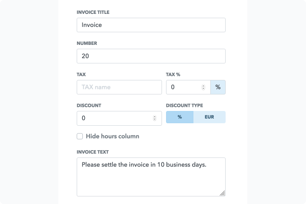This screenshot has width=306, height=204.
Task: Click the Hide hours column label text
Action: (113, 136)
